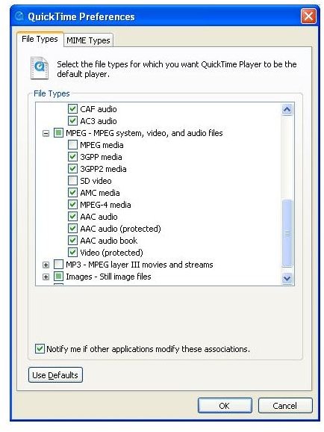Click the Cancel button

(x=285, y=406)
